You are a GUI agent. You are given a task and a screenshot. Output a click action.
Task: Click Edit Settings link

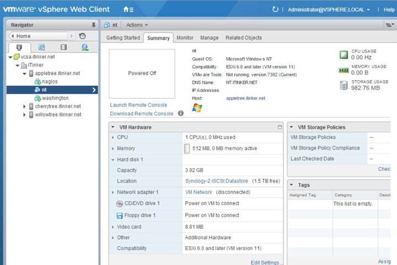[x=266, y=262]
